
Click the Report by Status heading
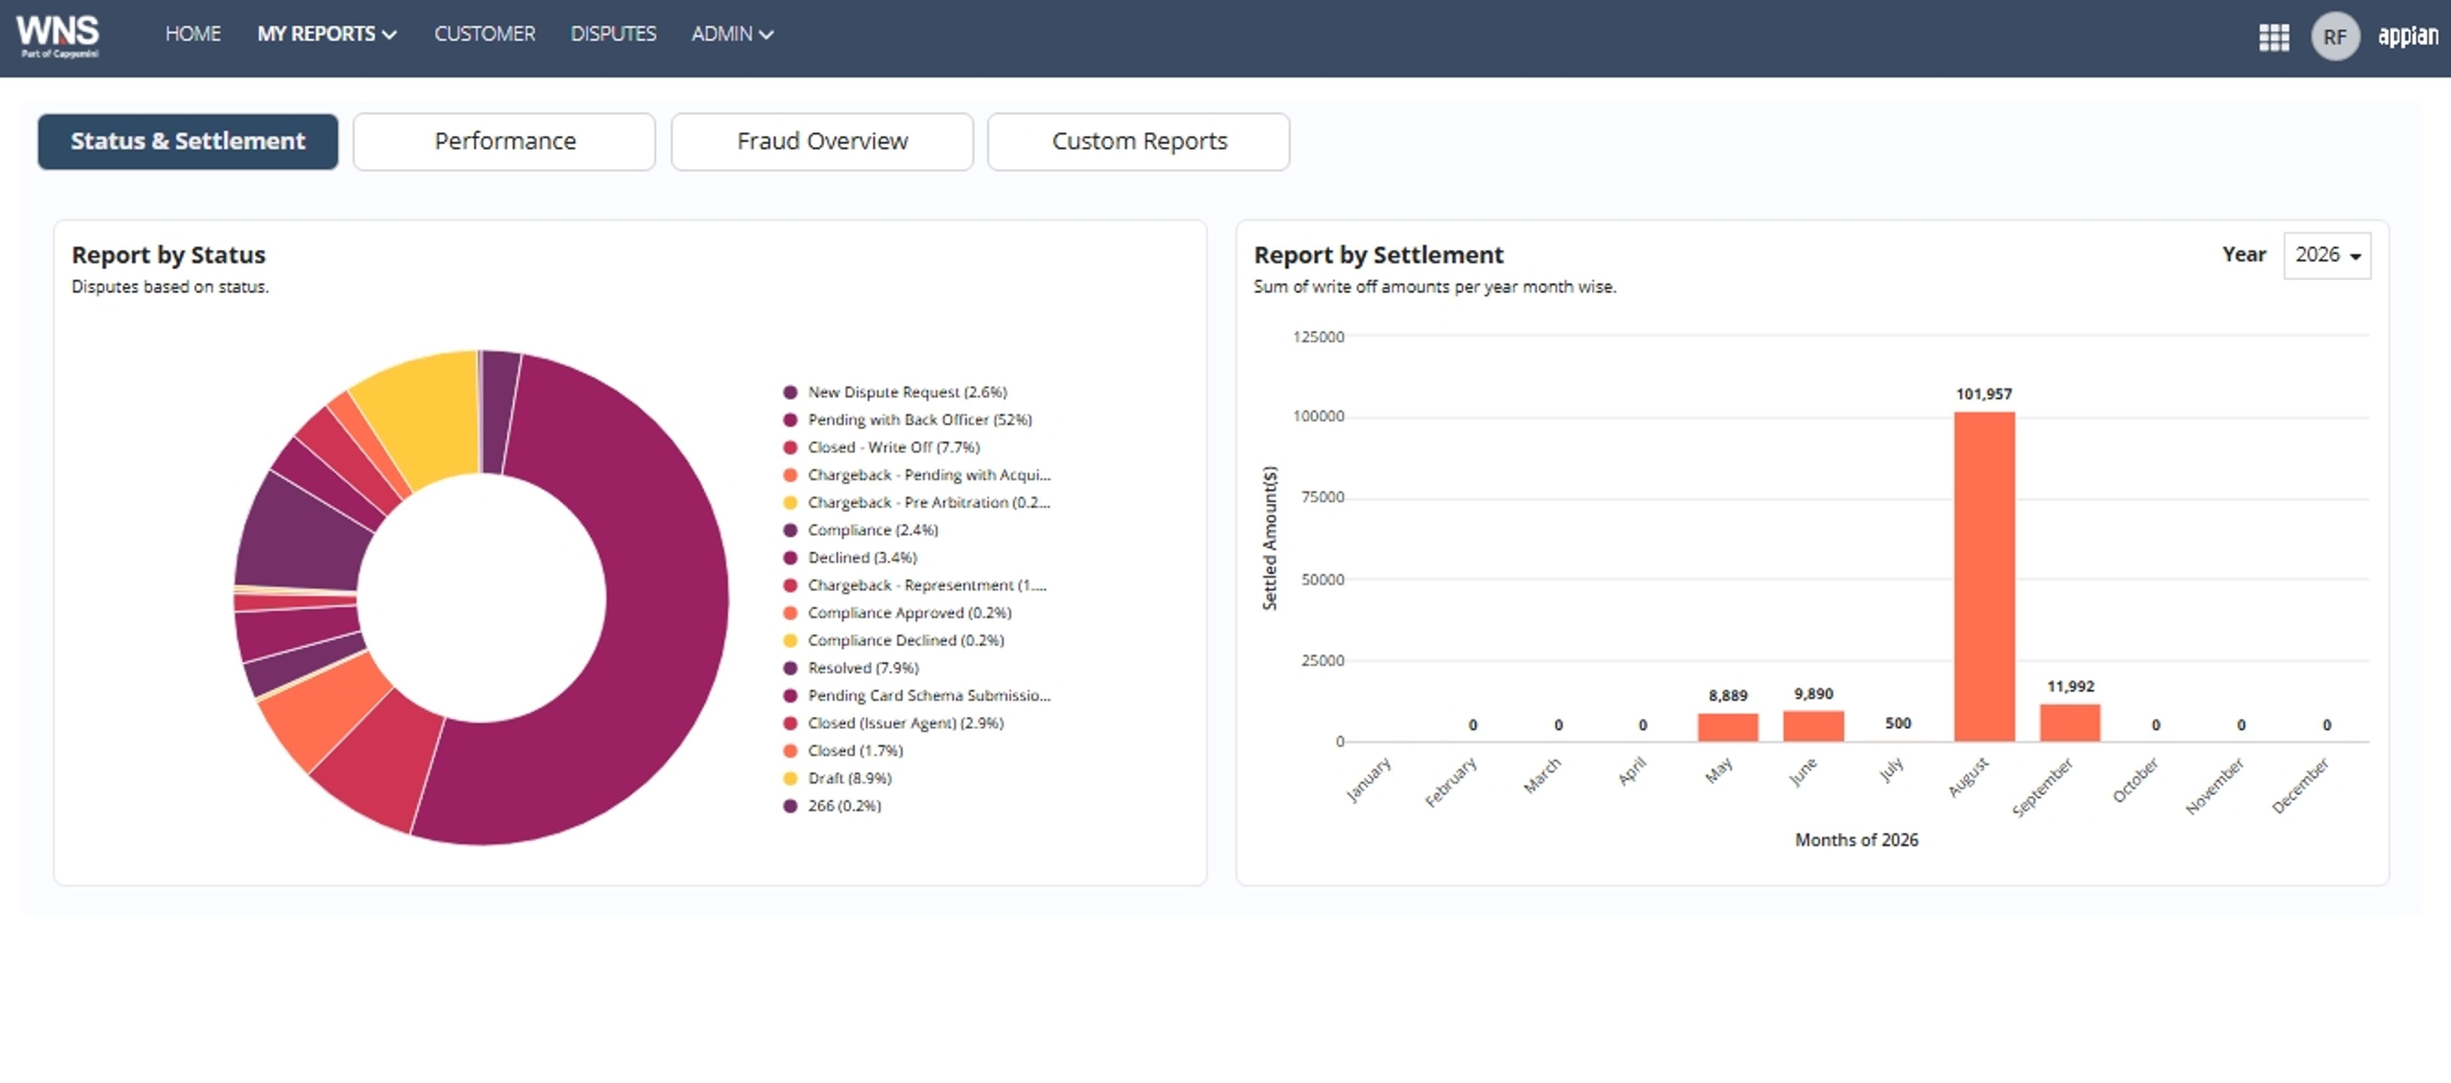(x=169, y=255)
